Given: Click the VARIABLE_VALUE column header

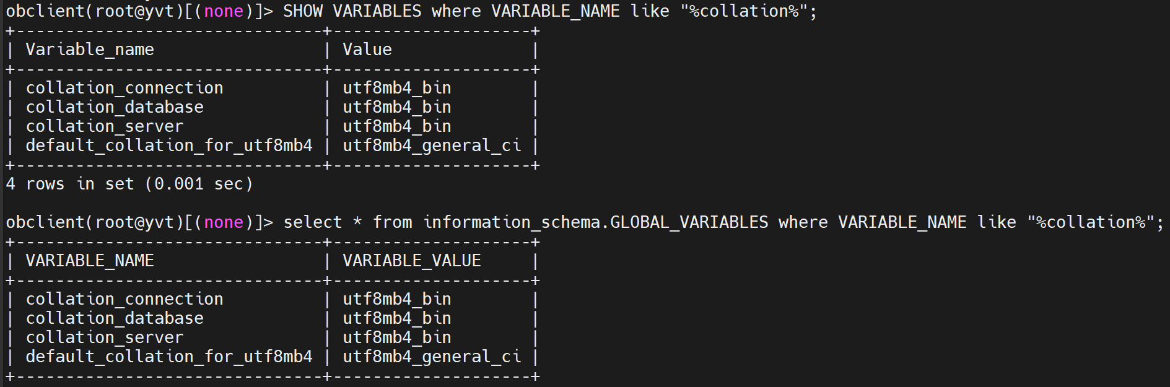Looking at the screenshot, I should coord(412,261).
